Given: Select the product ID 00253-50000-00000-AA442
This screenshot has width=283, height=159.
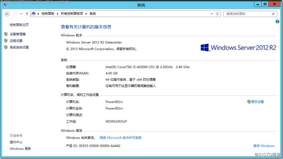Looking at the screenshot, I should (100, 146).
